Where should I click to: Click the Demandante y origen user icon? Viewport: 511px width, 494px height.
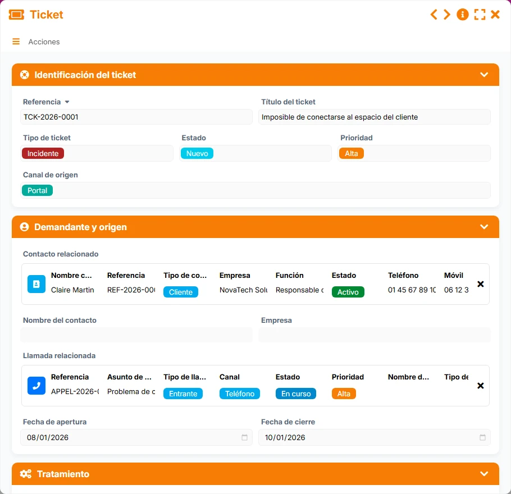point(25,227)
